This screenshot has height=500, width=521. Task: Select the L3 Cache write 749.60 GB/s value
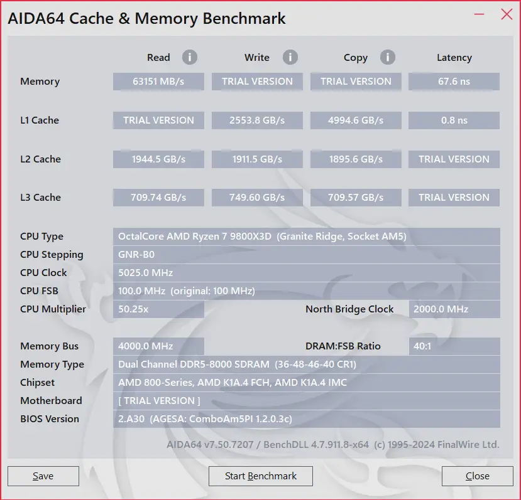point(257,198)
